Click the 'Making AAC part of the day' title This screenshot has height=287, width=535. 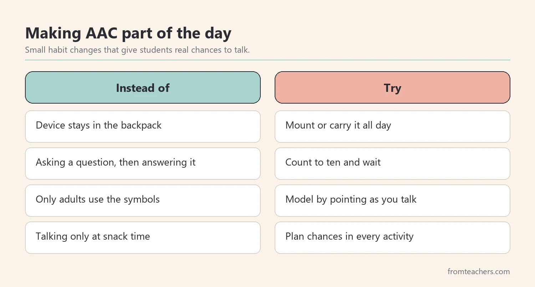(x=128, y=33)
